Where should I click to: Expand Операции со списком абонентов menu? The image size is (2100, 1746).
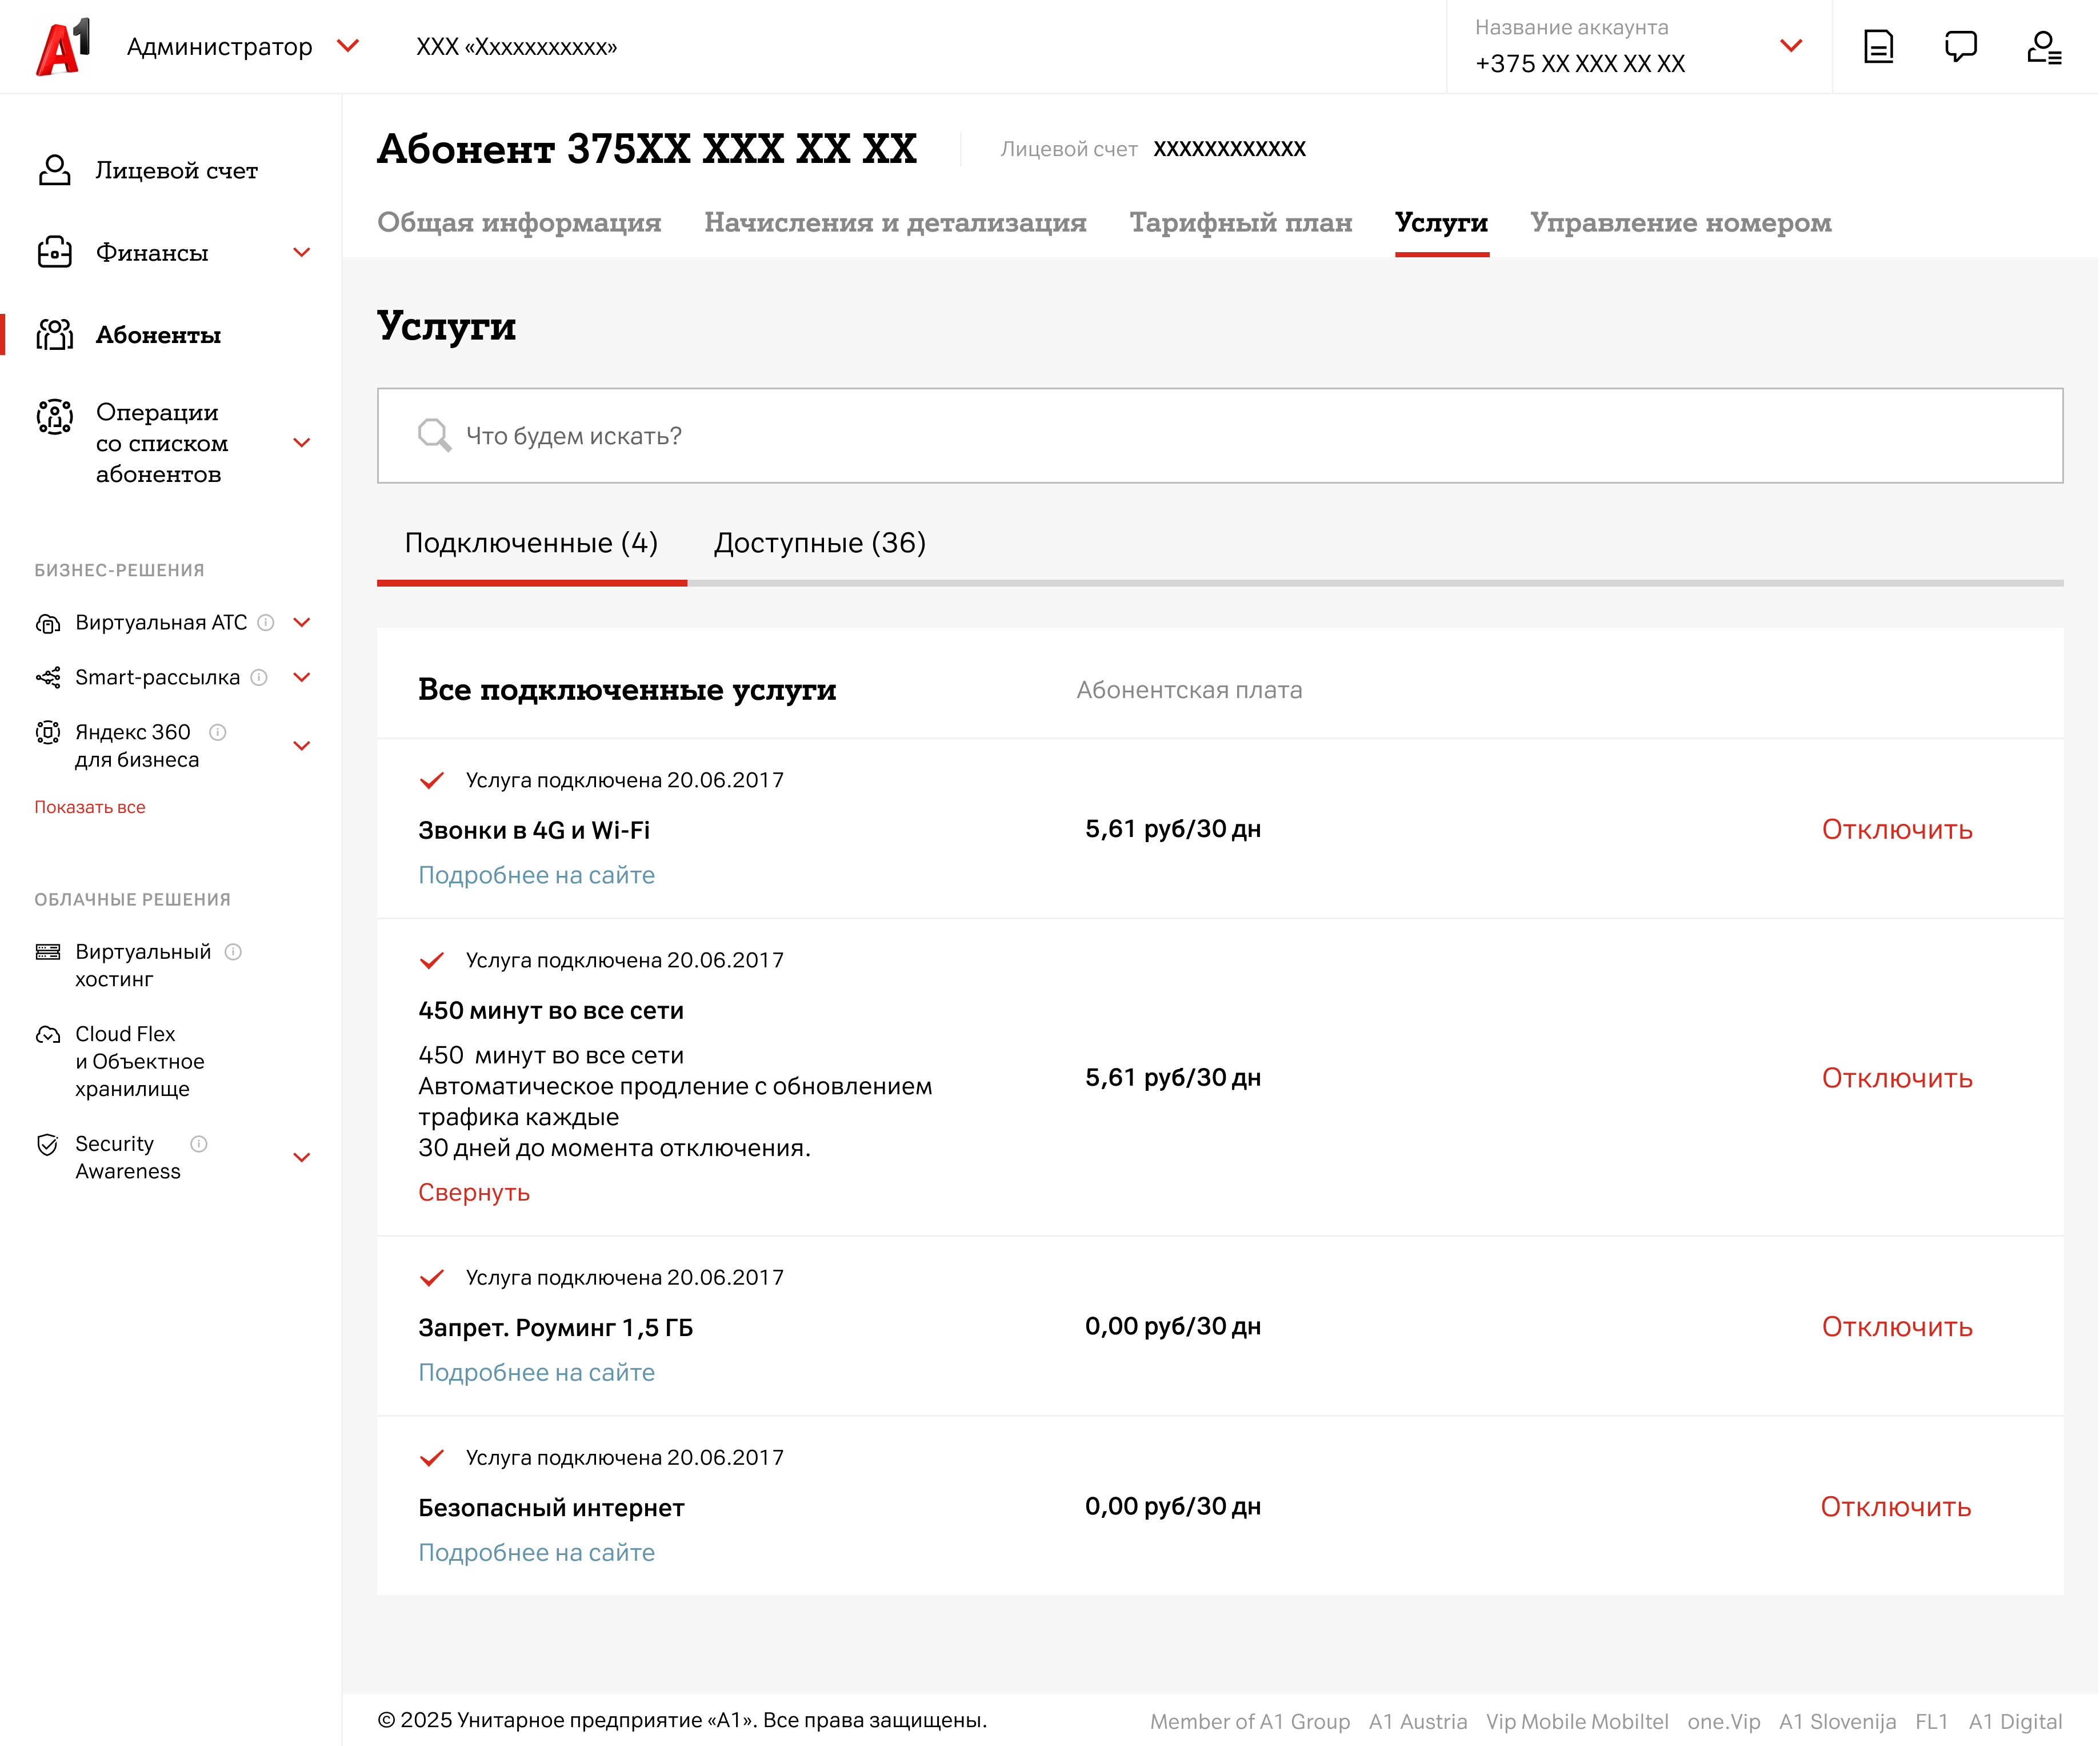coord(301,443)
